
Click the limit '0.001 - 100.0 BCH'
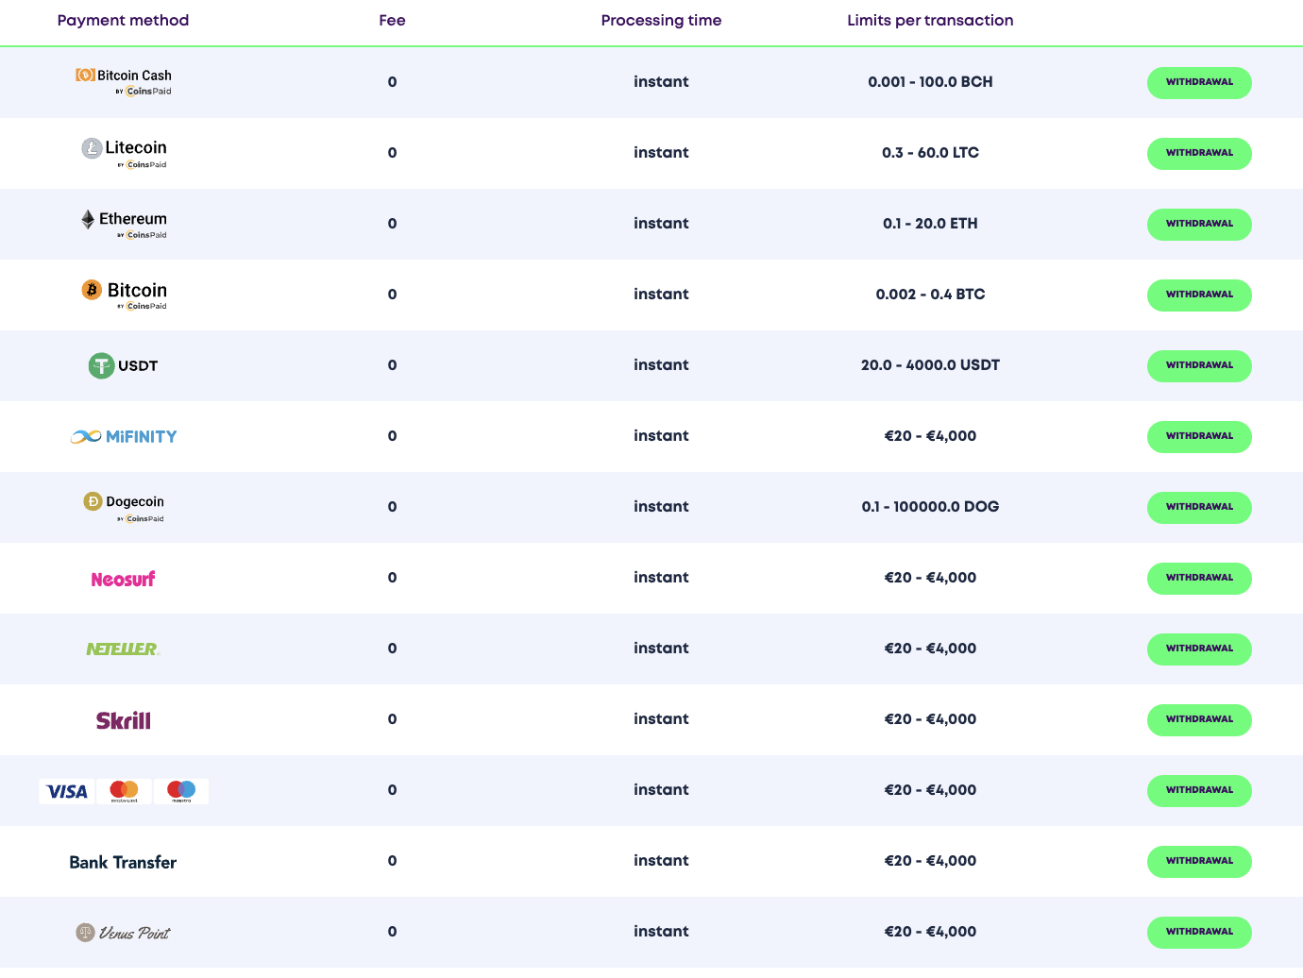(x=930, y=82)
